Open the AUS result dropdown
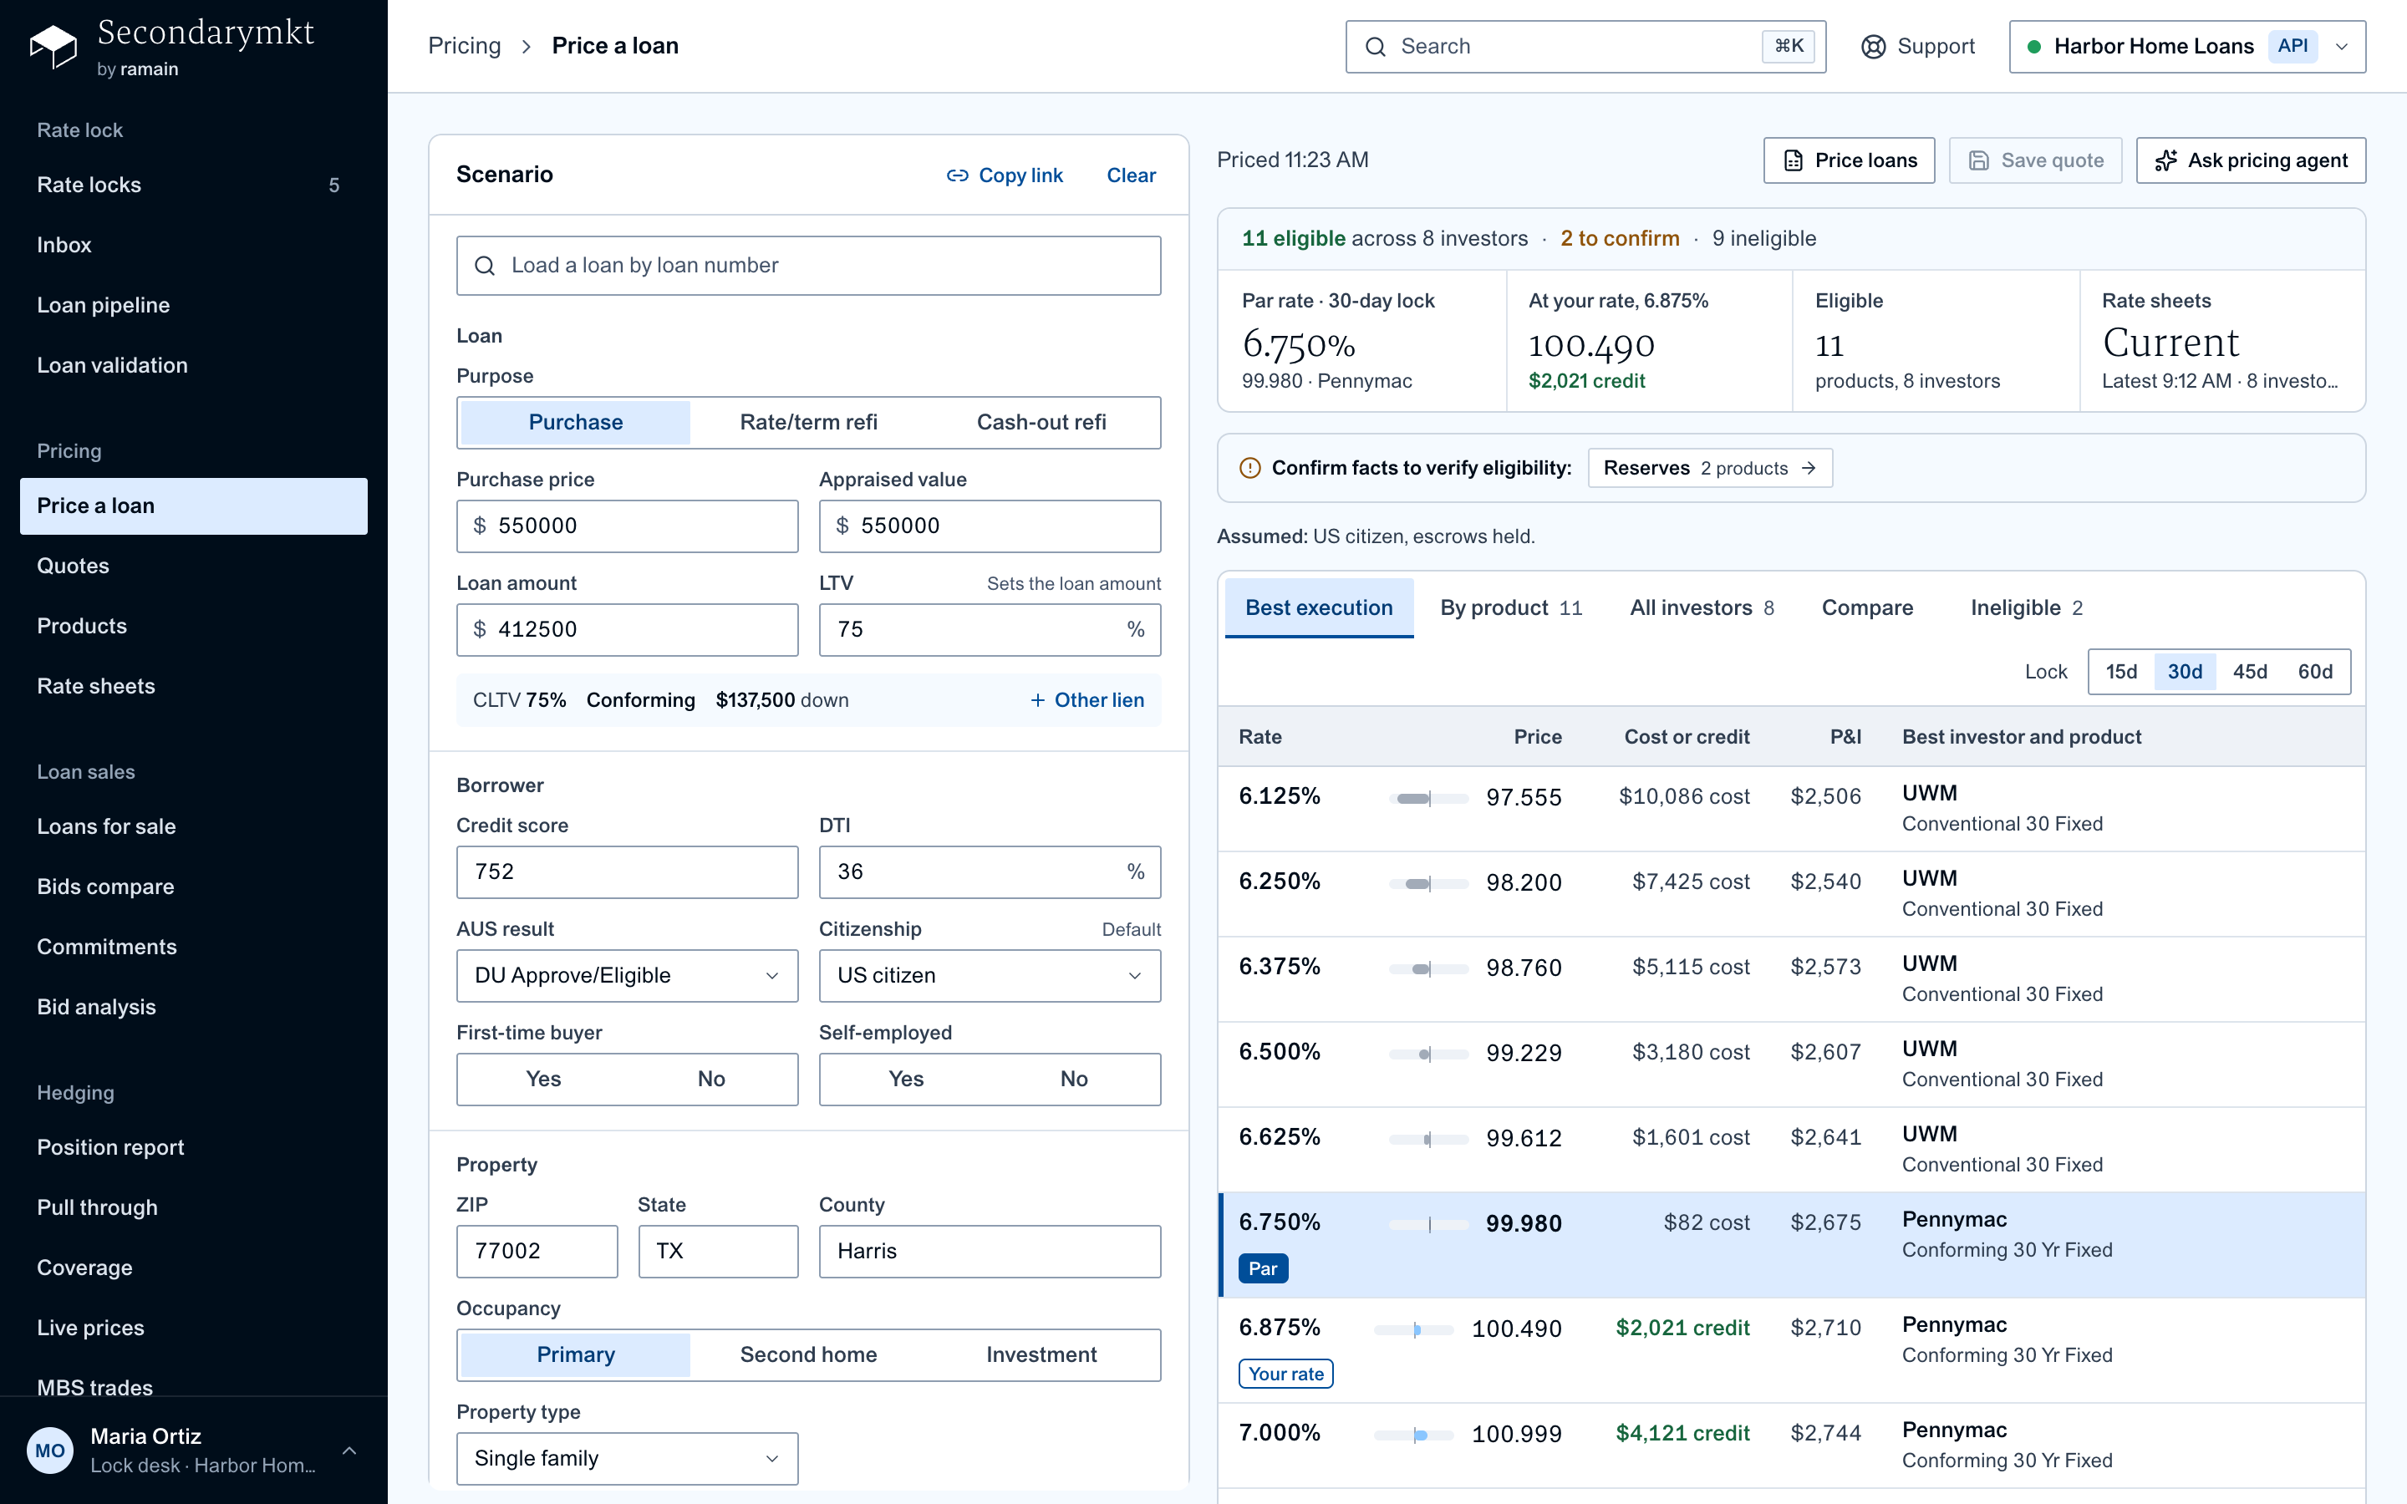Viewport: 2407px width, 1504px height. point(627,976)
